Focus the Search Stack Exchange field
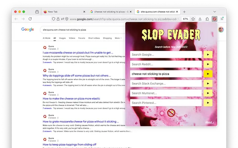 pyautogui.click(x=166, y=84)
